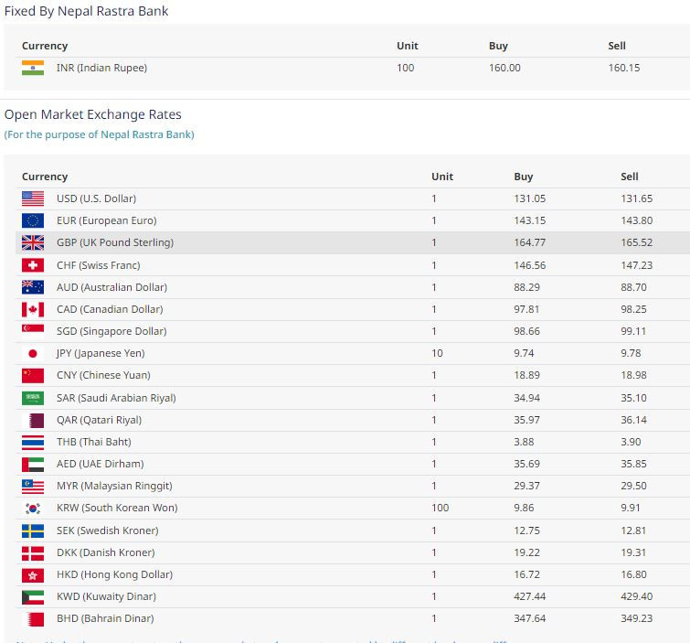This screenshot has height=643, width=690.
Task: Click the Chinese flag icon for CNY
Action: [33, 376]
